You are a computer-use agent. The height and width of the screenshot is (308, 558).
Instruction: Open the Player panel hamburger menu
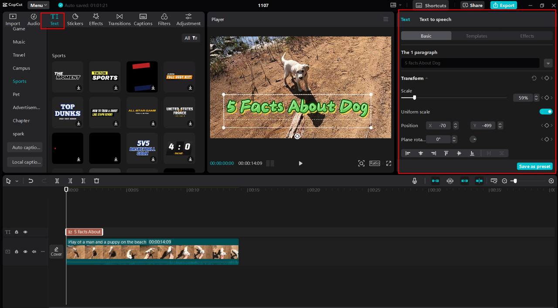point(385,19)
